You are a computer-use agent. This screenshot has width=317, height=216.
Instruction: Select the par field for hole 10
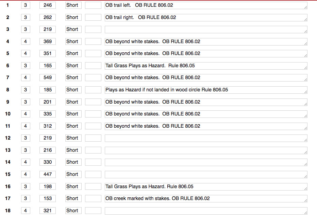click(26, 114)
